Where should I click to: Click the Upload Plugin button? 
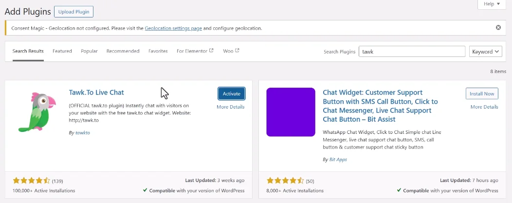[x=74, y=12]
